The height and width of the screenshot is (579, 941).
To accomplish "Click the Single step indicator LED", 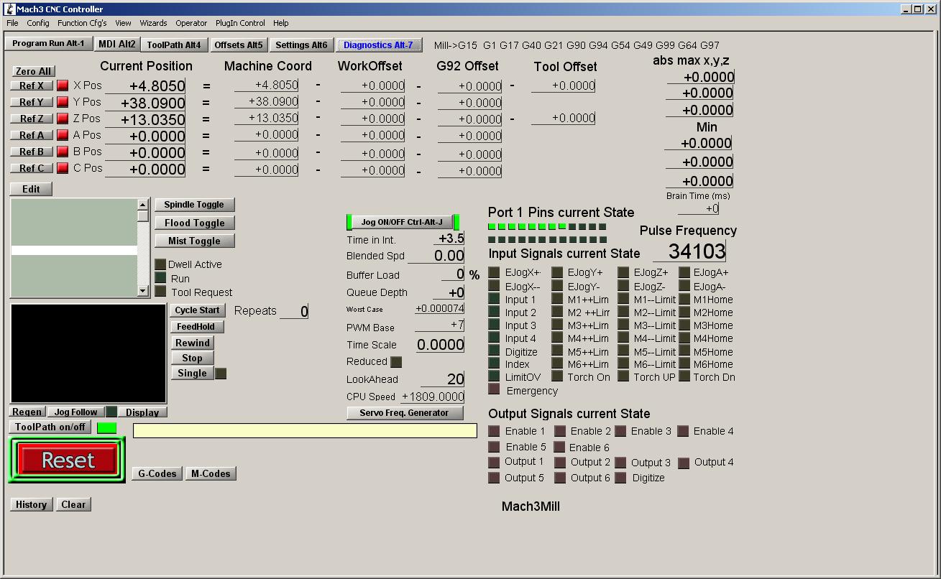I will point(221,374).
